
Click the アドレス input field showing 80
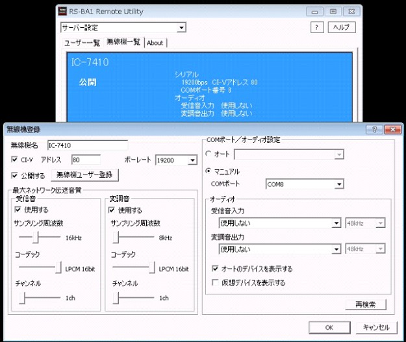tap(86, 160)
